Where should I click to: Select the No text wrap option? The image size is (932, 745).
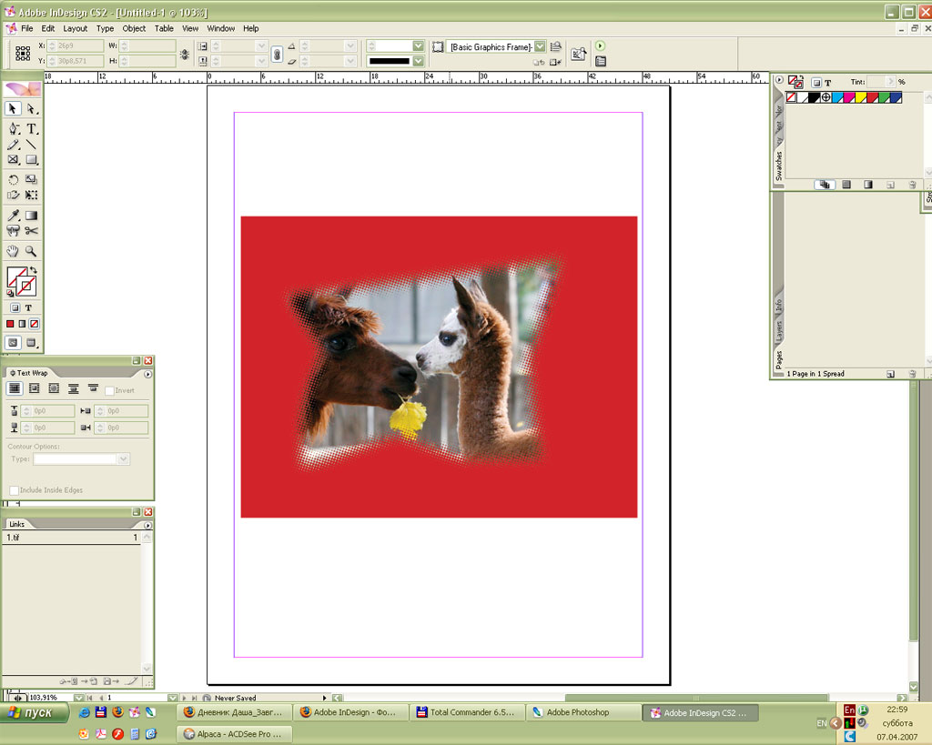point(15,388)
